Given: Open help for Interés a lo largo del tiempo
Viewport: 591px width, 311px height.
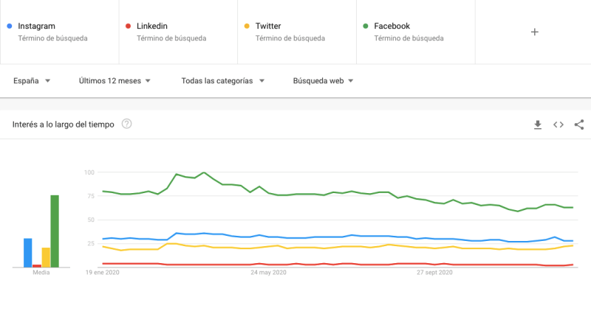Looking at the screenshot, I should click(x=127, y=124).
